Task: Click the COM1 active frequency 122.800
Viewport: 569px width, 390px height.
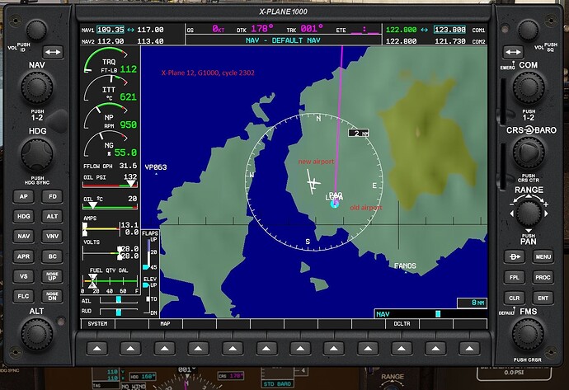Action: (x=401, y=30)
